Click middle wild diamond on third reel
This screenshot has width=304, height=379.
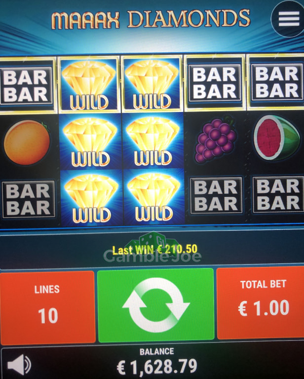click(152, 141)
